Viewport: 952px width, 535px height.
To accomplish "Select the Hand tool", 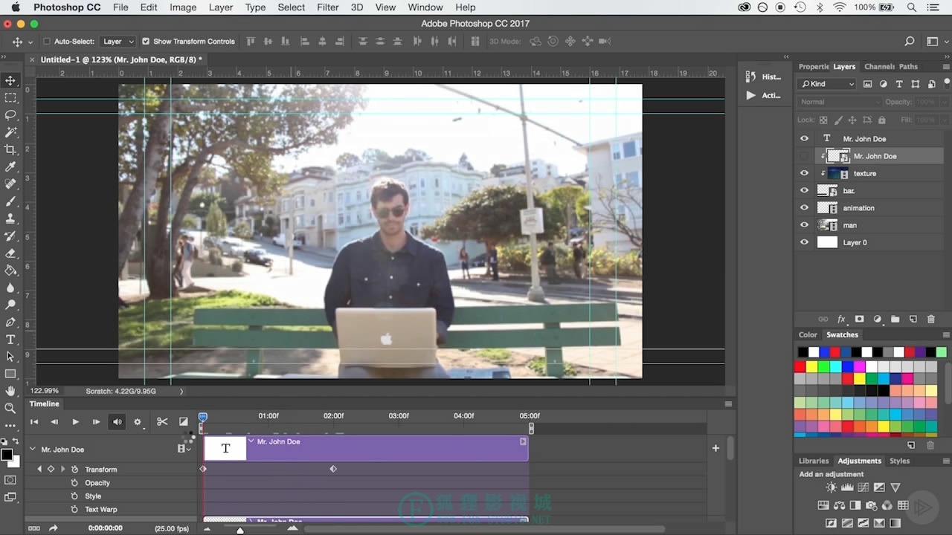I will coord(10,391).
